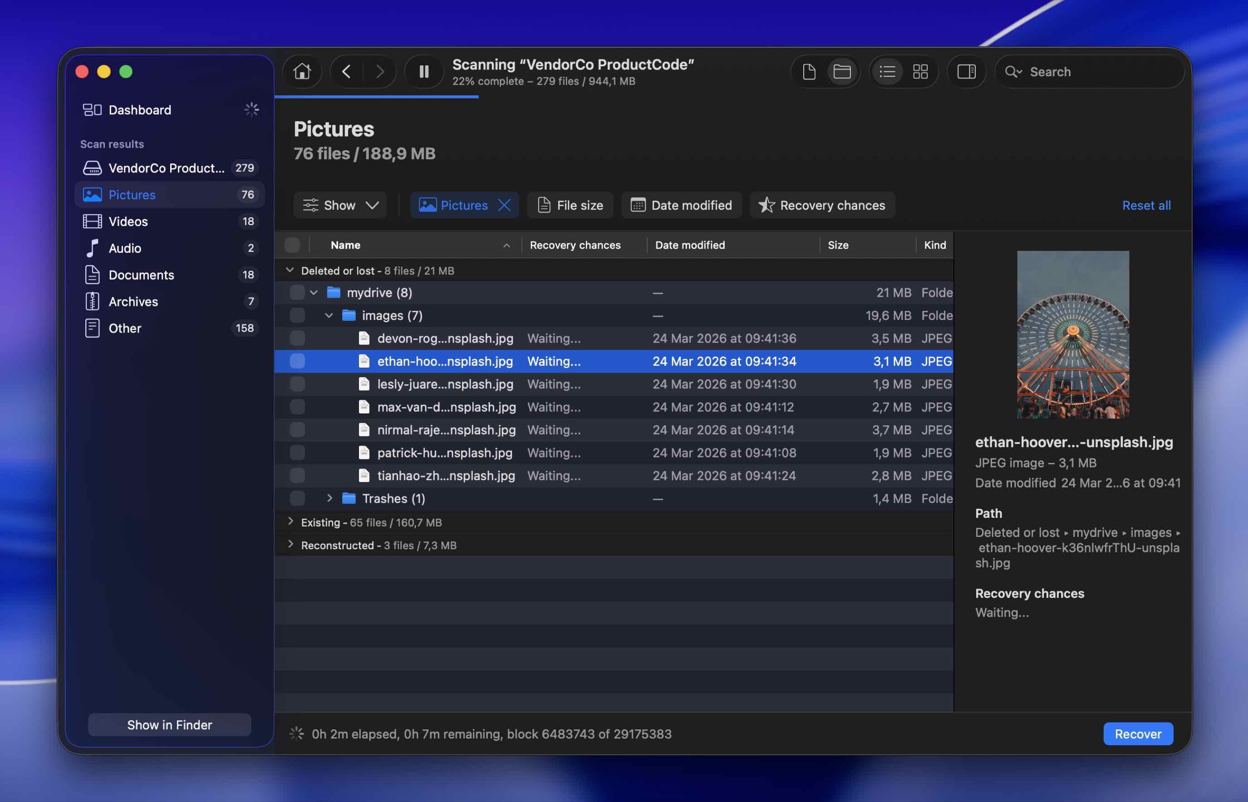Pause the scan
This screenshot has width=1248, height=802.
424,71
